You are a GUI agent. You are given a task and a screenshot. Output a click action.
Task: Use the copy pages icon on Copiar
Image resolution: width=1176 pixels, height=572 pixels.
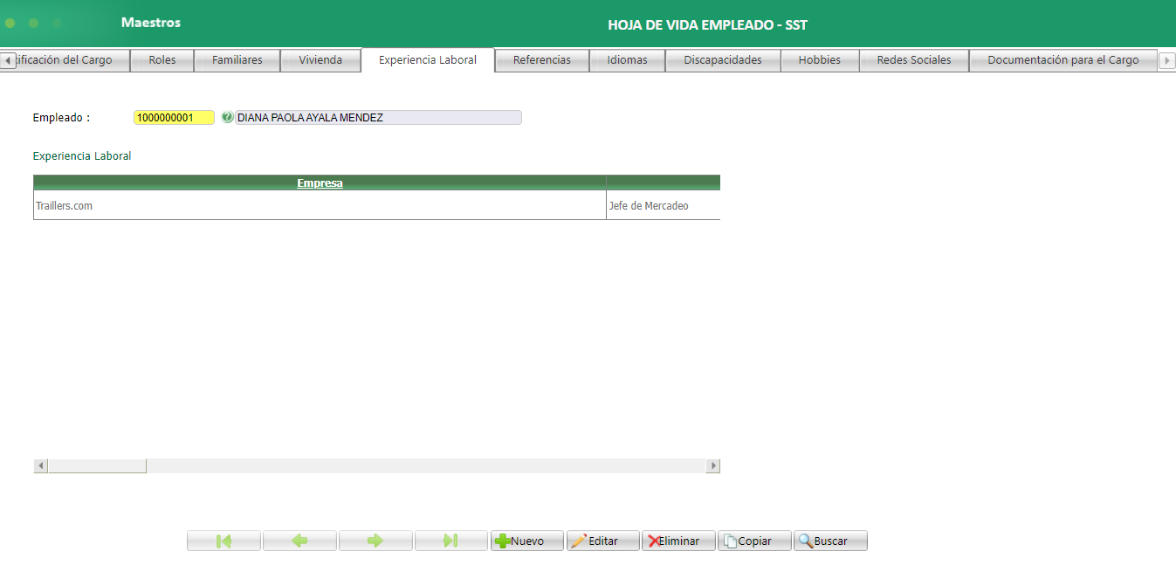coord(731,540)
